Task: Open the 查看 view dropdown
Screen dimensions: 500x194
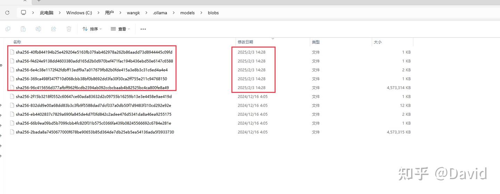Action: coord(120,29)
